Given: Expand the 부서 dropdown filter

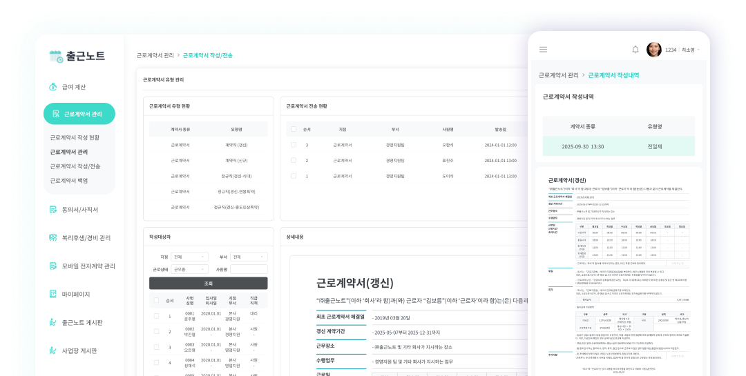Looking at the screenshot, I should [x=249, y=257].
